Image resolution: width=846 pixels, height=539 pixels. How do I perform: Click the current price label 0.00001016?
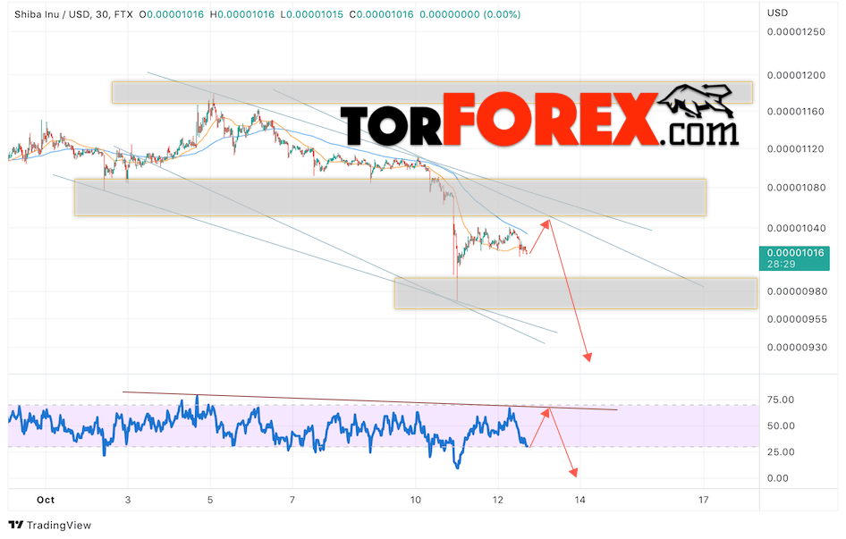795,253
